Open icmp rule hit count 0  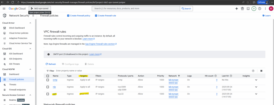tap(217, 80)
